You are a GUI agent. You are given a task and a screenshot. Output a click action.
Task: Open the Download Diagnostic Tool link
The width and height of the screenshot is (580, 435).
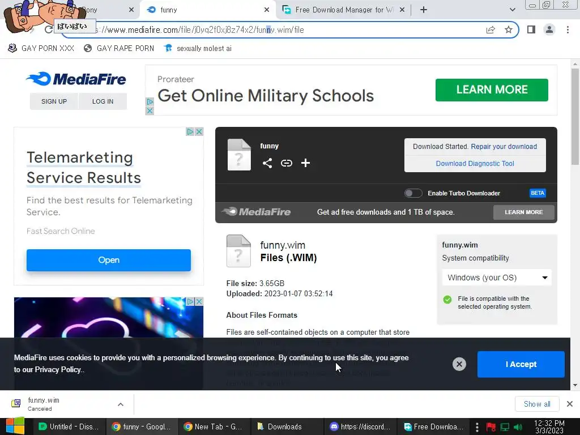(475, 164)
